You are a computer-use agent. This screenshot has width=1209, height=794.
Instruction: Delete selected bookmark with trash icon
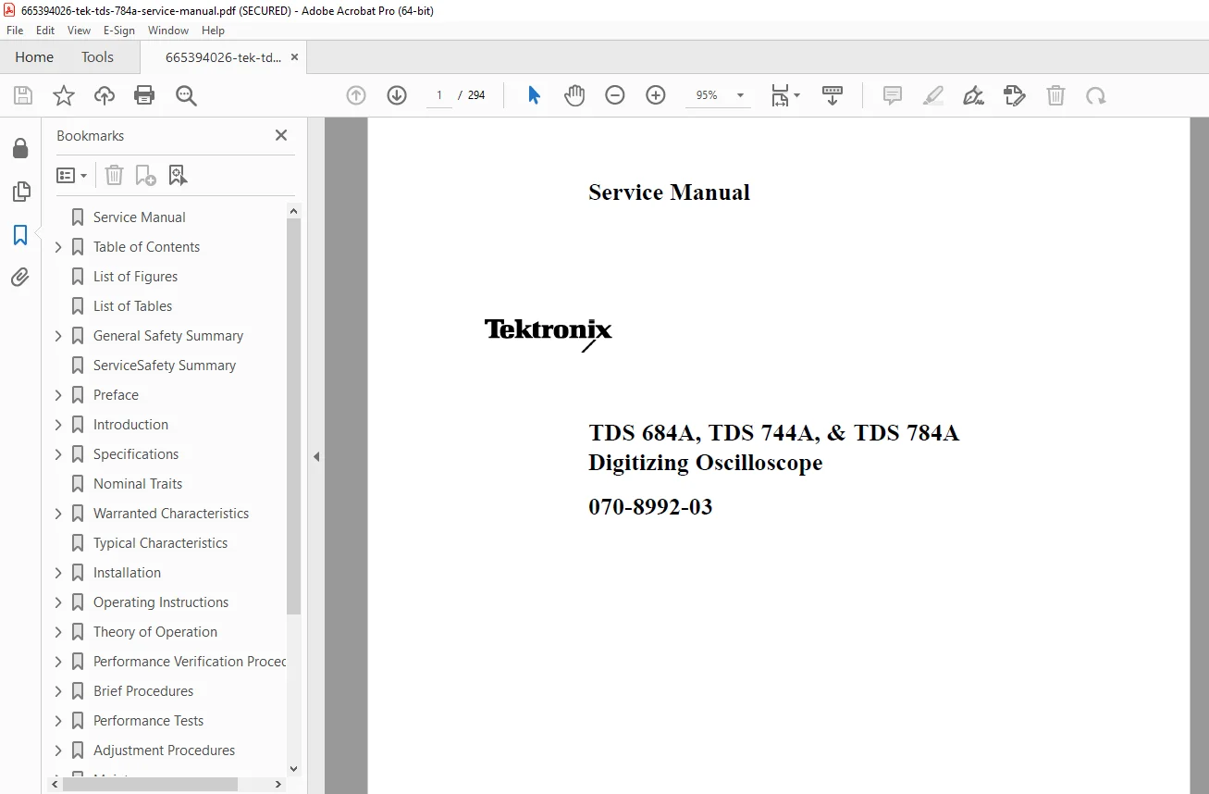(x=114, y=175)
